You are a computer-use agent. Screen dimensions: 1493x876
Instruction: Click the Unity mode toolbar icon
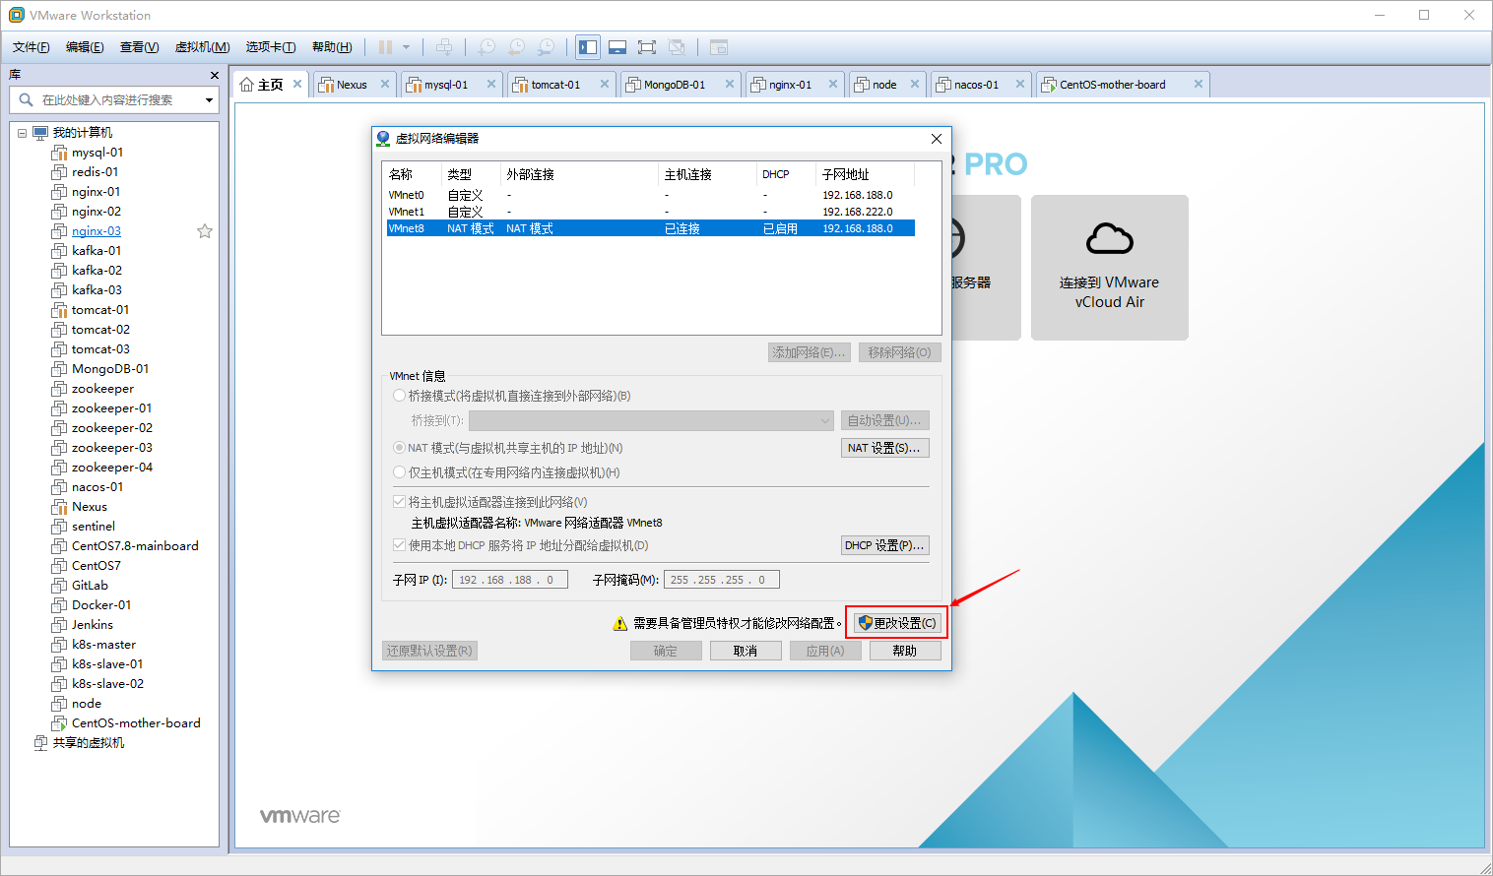coord(677,47)
